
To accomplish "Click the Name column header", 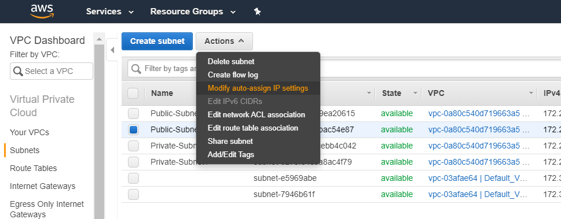I will coord(162,93).
